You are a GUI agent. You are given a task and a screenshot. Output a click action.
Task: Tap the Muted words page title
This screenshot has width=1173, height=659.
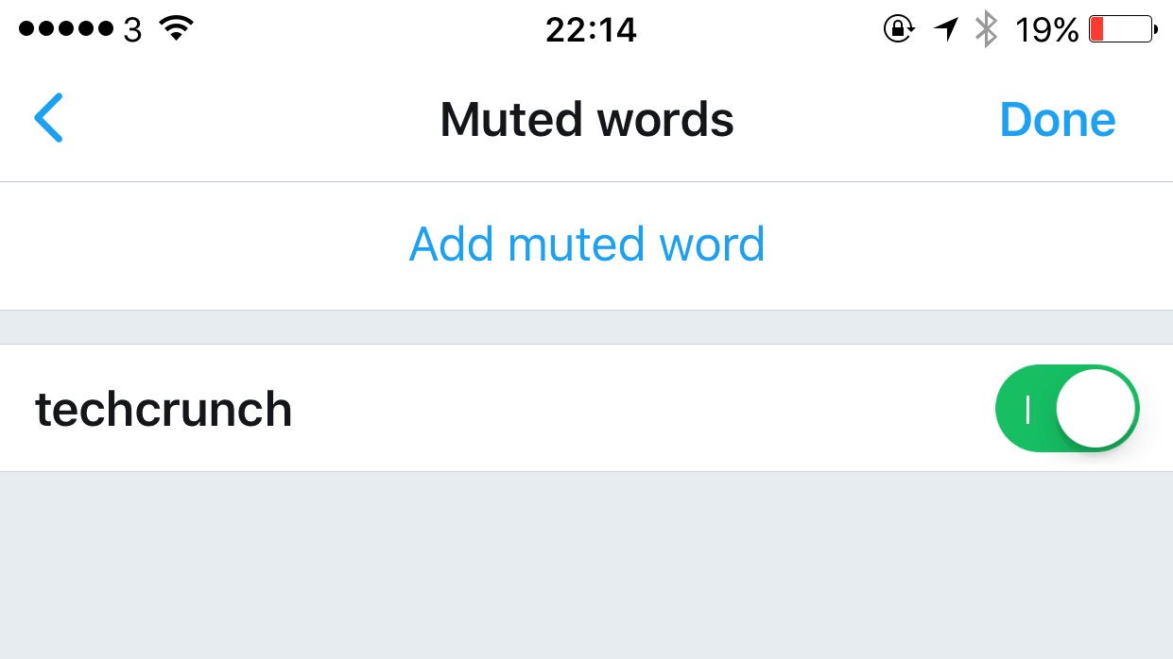click(x=587, y=119)
